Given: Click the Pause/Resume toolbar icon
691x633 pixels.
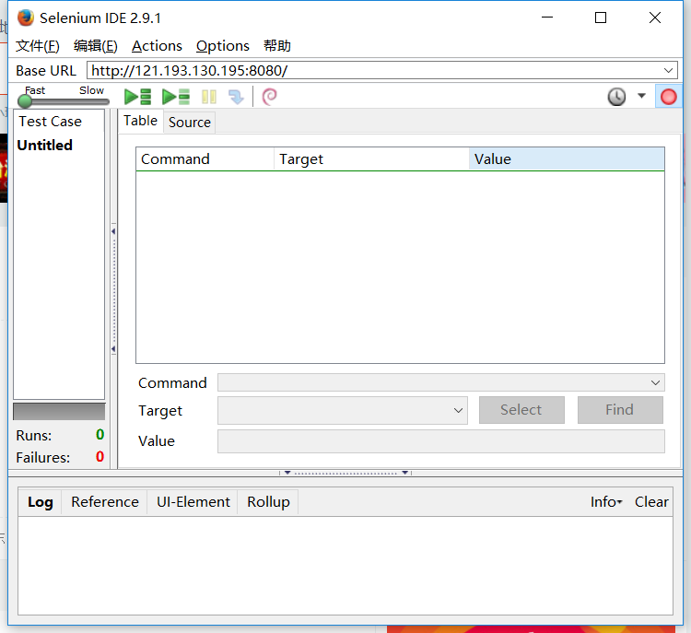Looking at the screenshot, I should [209, 97].
